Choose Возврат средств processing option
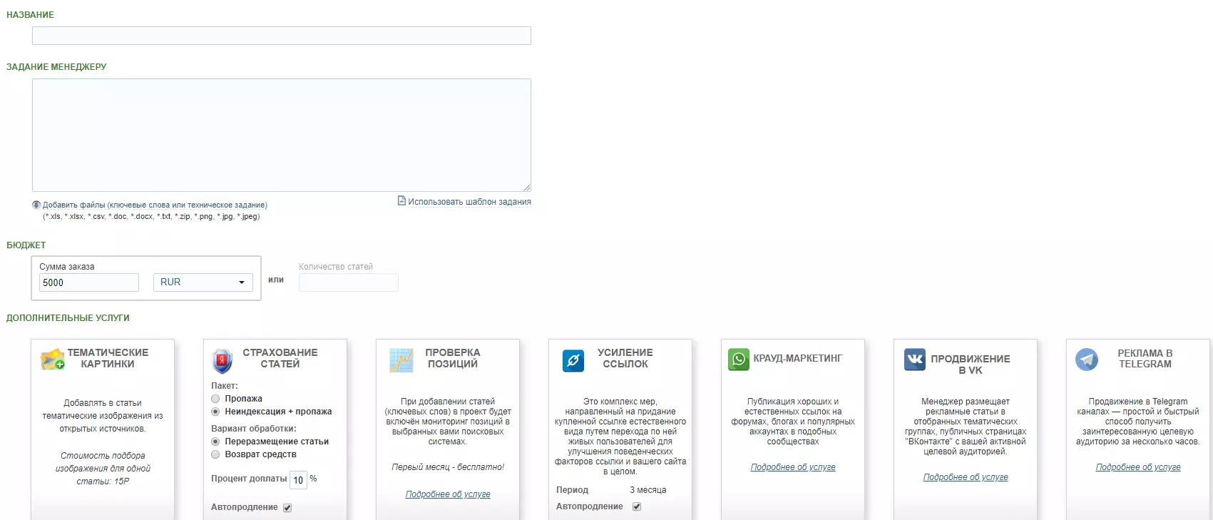This screenshot has height=520, width=1213. (x=215, y=454)
